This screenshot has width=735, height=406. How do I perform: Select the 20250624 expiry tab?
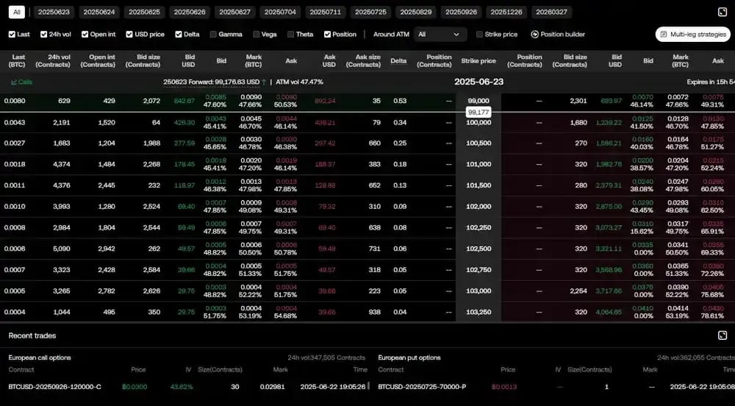99,13
